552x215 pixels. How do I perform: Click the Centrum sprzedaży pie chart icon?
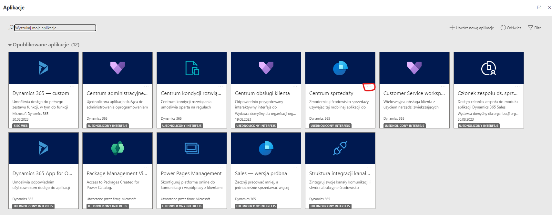coord(340,68)
